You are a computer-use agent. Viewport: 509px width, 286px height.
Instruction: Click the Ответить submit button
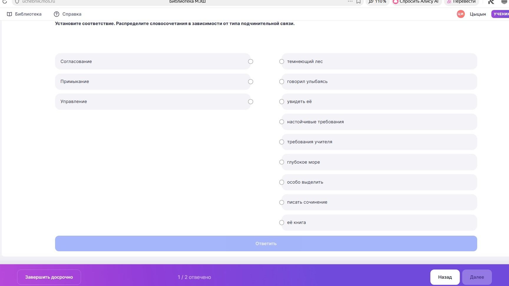pos(266,243)
